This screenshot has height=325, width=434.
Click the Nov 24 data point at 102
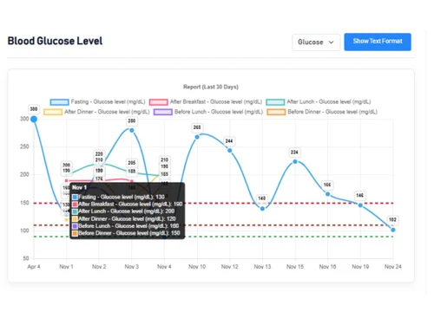coord(393,230)
